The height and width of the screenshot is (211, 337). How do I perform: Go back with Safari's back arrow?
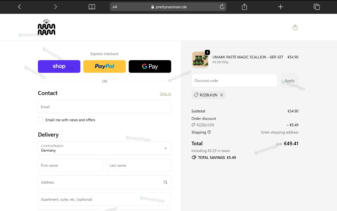point(20,7)
